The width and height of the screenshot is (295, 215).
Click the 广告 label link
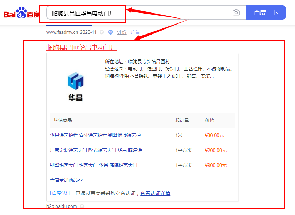[x=136, y=32]
